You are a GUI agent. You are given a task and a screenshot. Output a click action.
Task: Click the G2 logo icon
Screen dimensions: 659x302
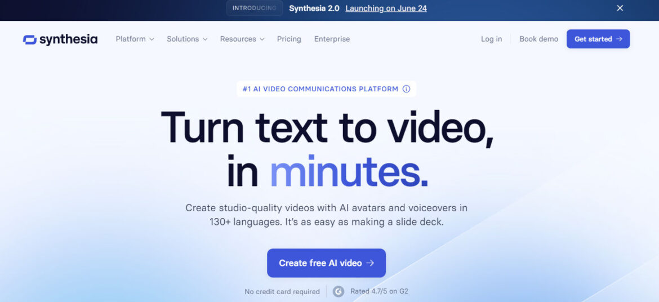pos(339,291)
